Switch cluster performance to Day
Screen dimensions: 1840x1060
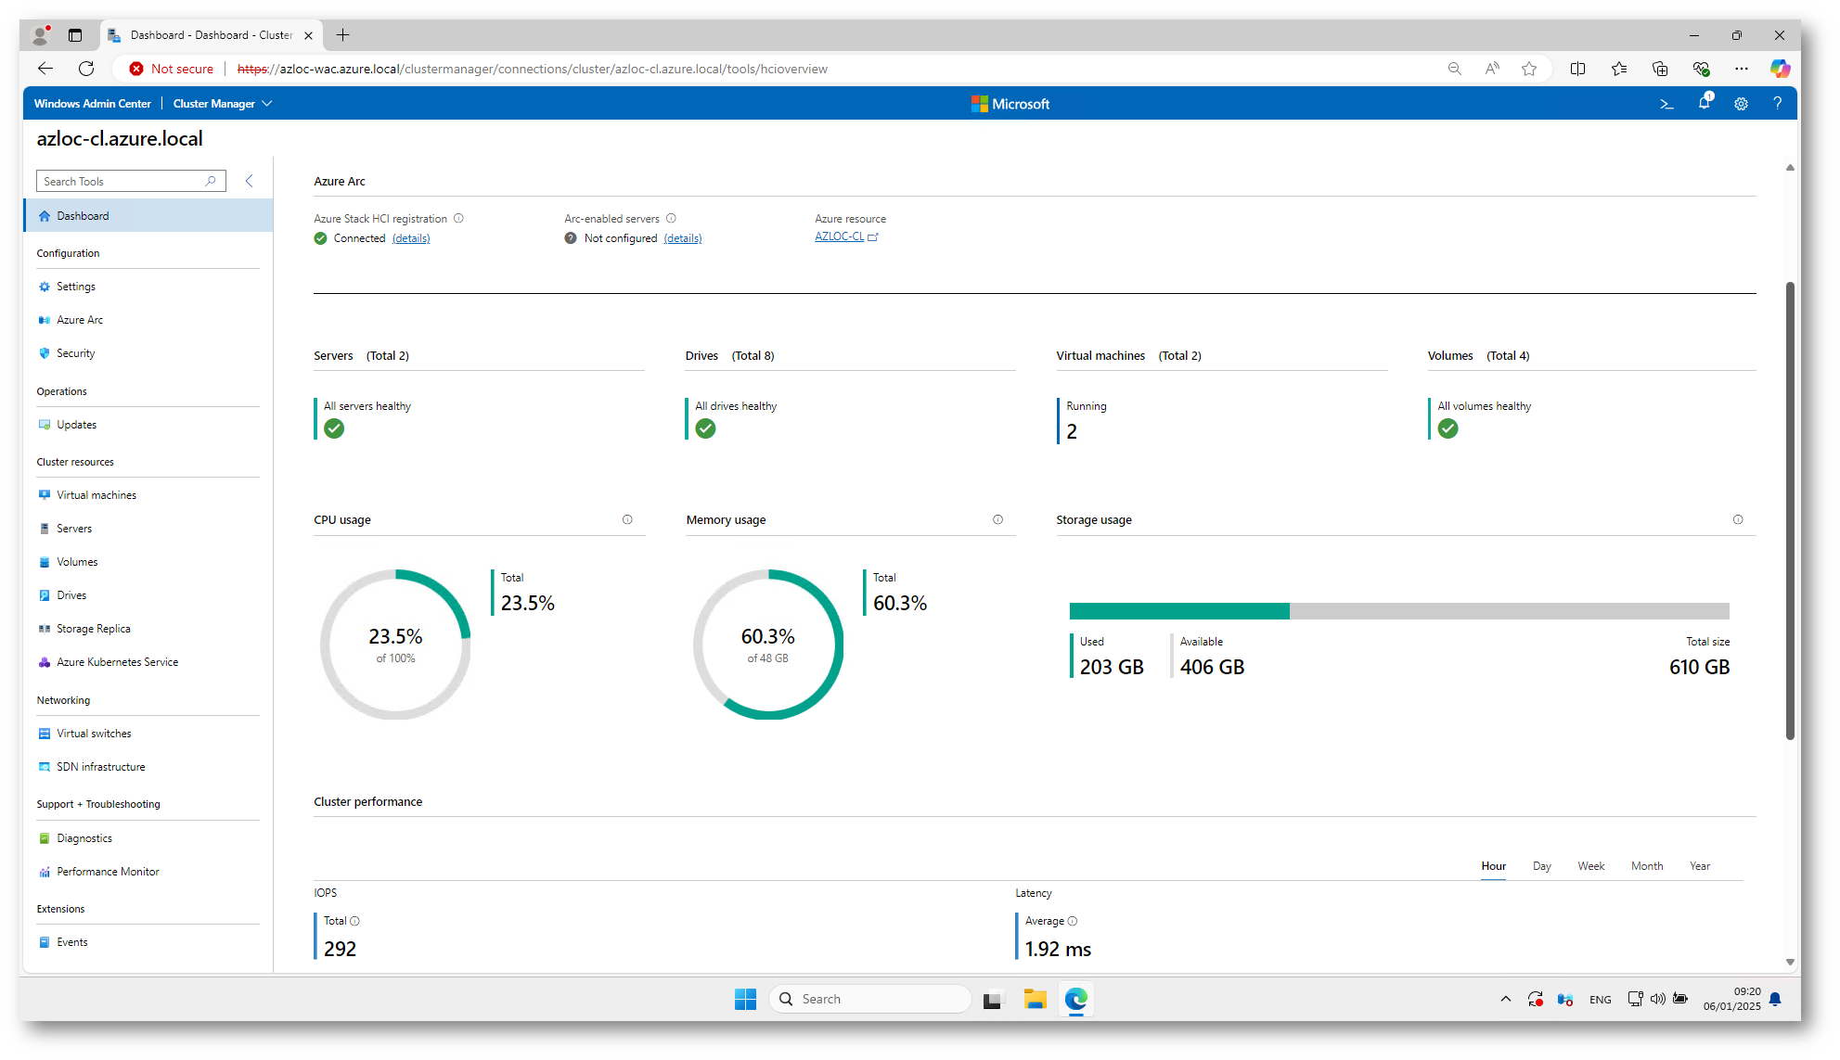(1541, 866)
